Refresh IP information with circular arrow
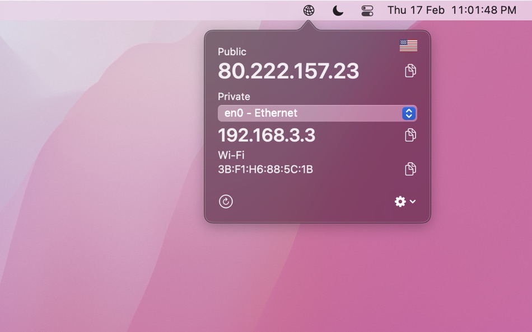 point(226,201)
